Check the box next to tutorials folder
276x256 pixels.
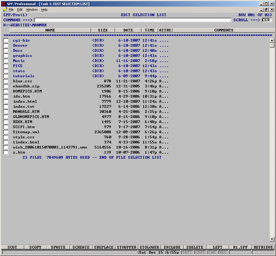point(6,76)
